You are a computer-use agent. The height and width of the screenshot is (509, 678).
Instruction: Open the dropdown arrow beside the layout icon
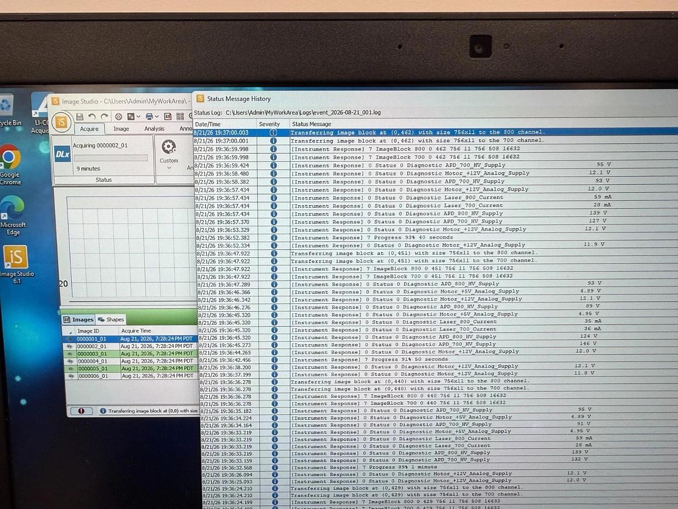(138, 117)
